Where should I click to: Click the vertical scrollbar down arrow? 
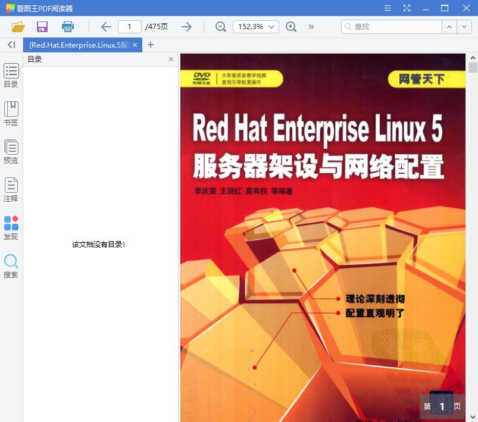(473, 417)
